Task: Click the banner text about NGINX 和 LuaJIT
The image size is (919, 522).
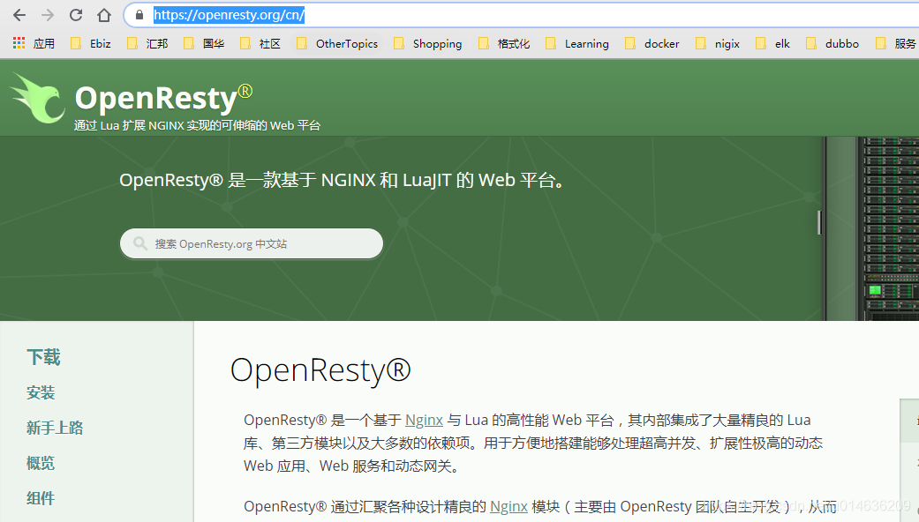Action: click(343, 180)
